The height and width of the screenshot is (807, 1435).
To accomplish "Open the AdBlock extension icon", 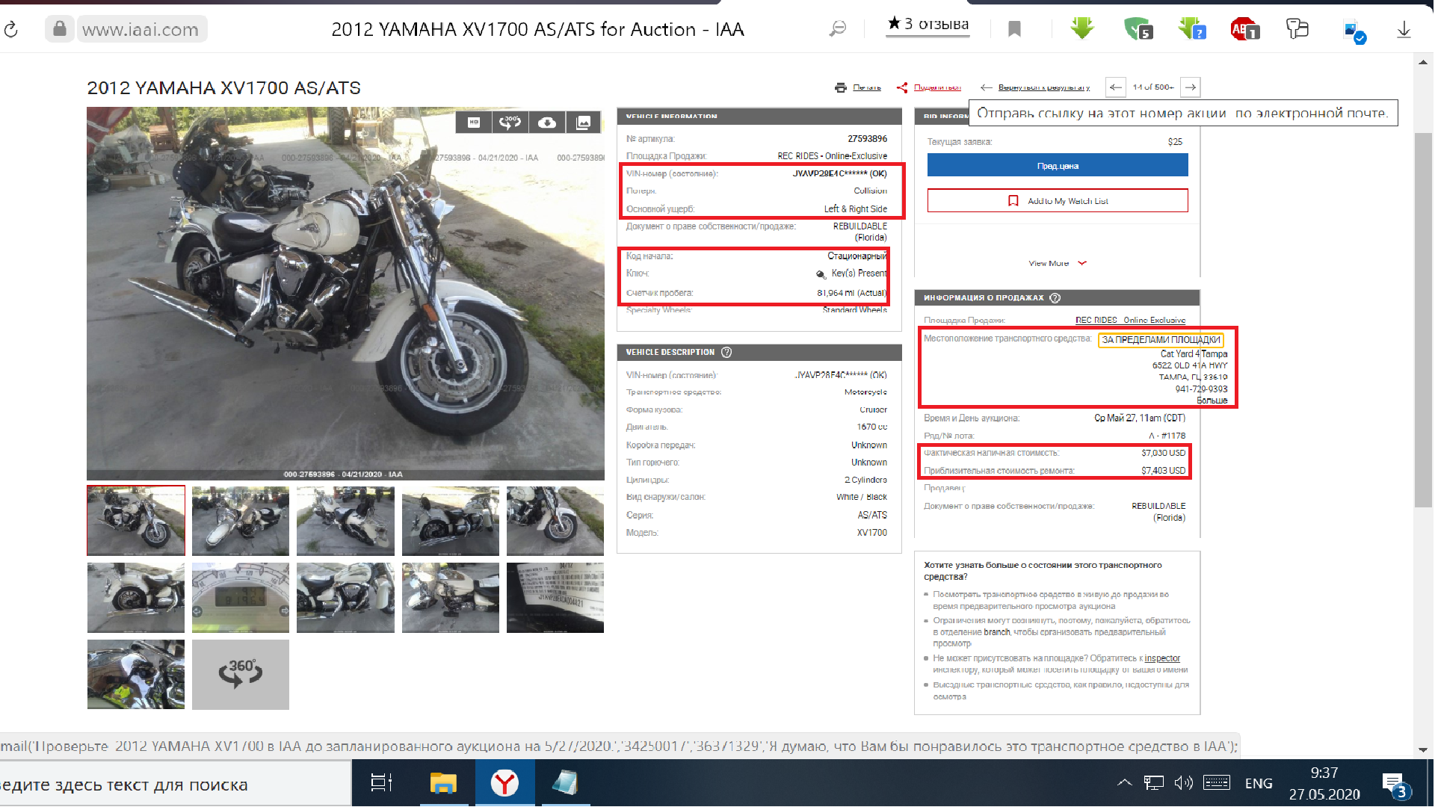I will [1244, 28].
